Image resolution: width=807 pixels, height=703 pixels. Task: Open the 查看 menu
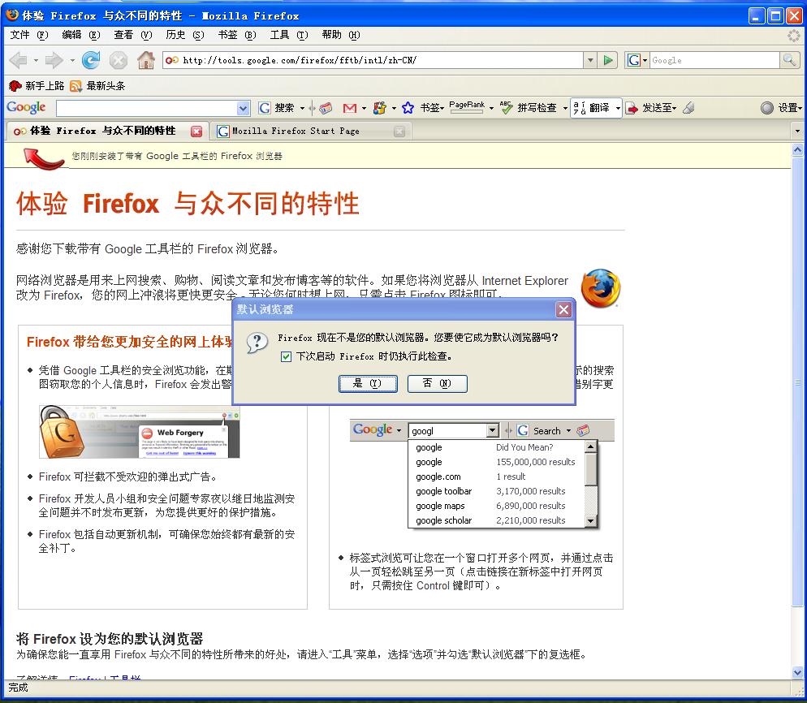coord(133,35)
